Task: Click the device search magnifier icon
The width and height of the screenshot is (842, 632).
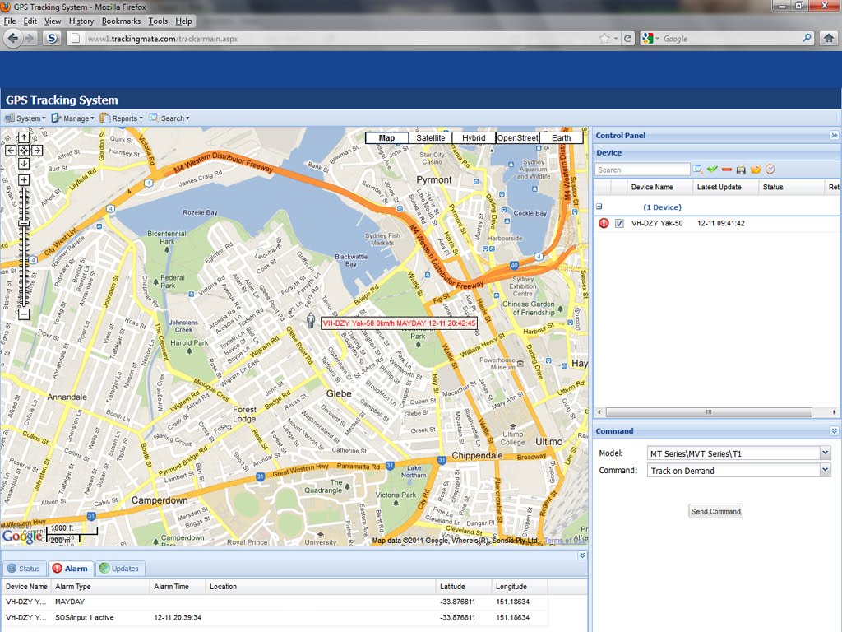Action: click(697, 170)
